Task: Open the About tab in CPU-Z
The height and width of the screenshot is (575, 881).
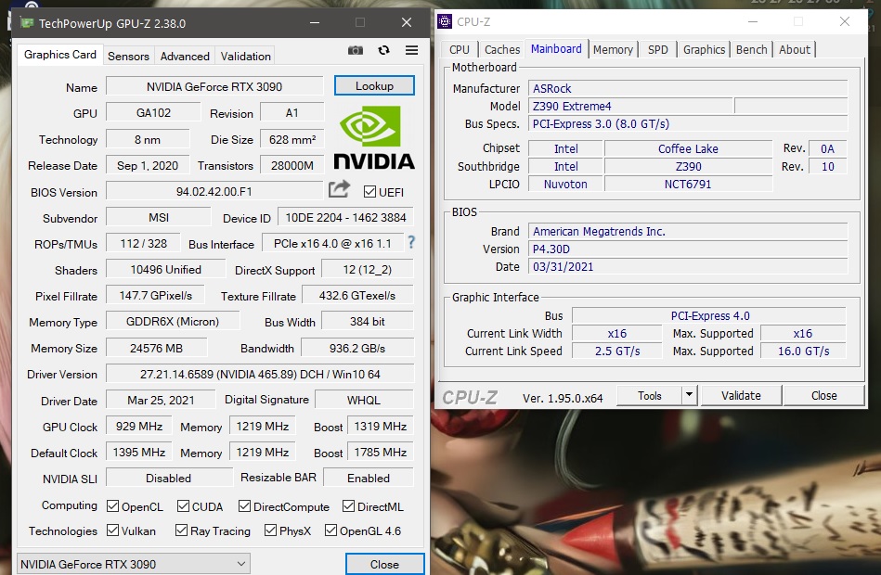Action: [x=795, y=49]
